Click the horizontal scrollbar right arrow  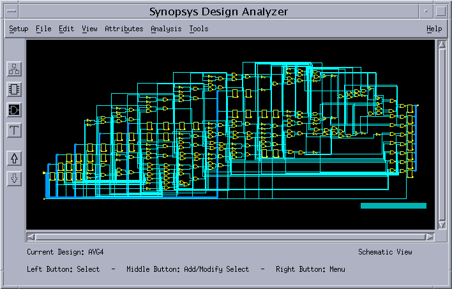click(x=430, y=237)
